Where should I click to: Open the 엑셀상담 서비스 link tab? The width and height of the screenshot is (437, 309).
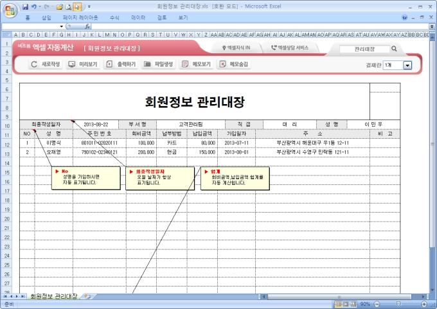tap(290, 48)
